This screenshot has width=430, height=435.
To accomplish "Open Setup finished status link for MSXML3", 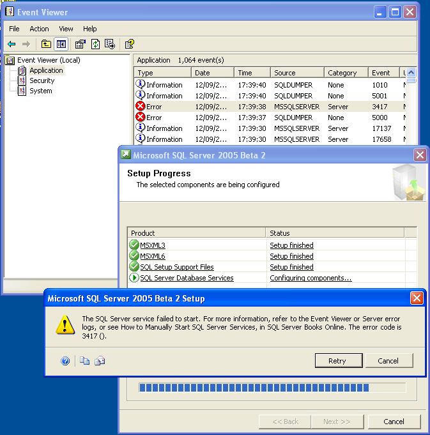I will [x=291, y=245].
